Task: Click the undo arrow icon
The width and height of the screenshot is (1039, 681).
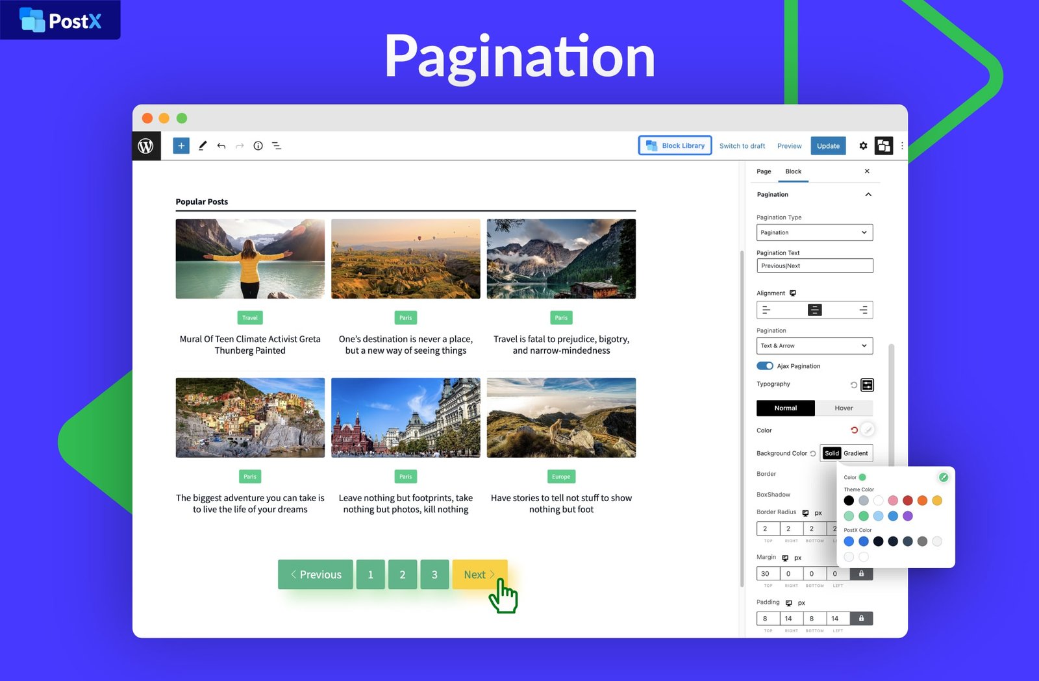Action: coord(221,146)
